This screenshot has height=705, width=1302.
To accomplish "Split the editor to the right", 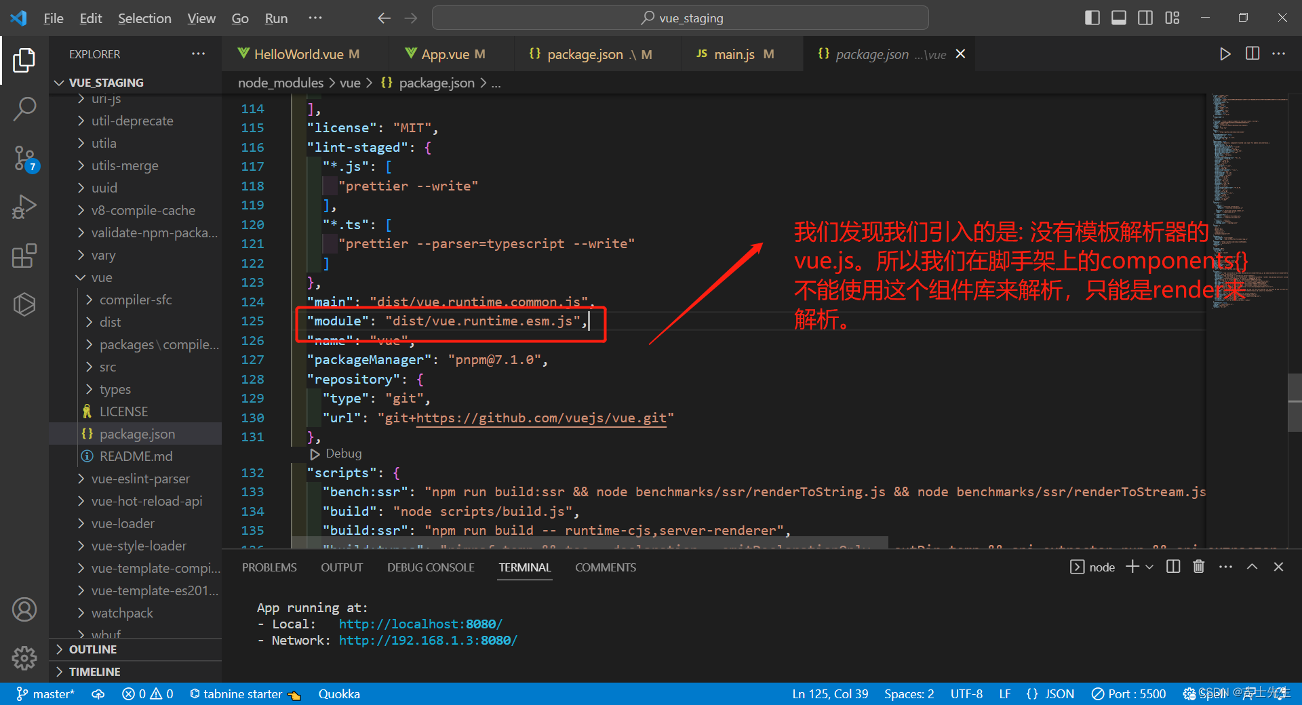I will 1252,54.
